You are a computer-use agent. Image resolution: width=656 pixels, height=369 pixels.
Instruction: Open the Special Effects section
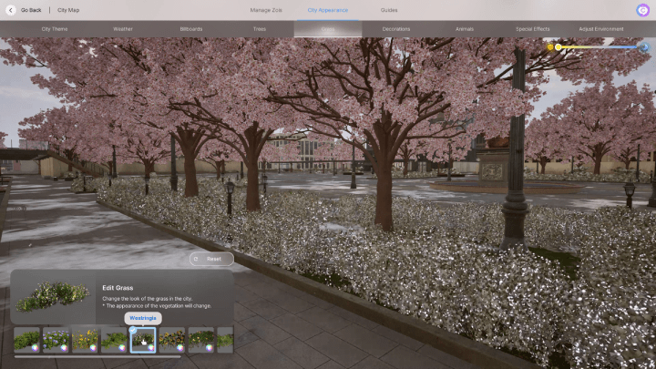(x=533, y=29)
